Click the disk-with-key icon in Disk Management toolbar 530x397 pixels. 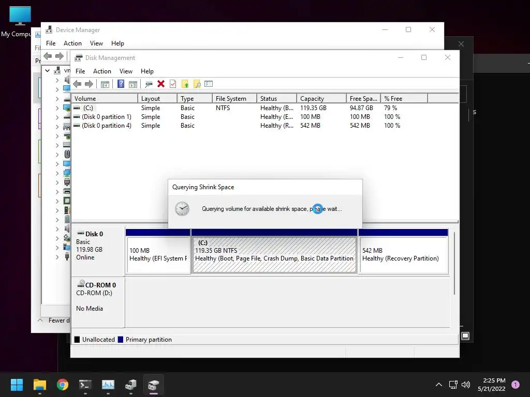(x=149, y=84)
